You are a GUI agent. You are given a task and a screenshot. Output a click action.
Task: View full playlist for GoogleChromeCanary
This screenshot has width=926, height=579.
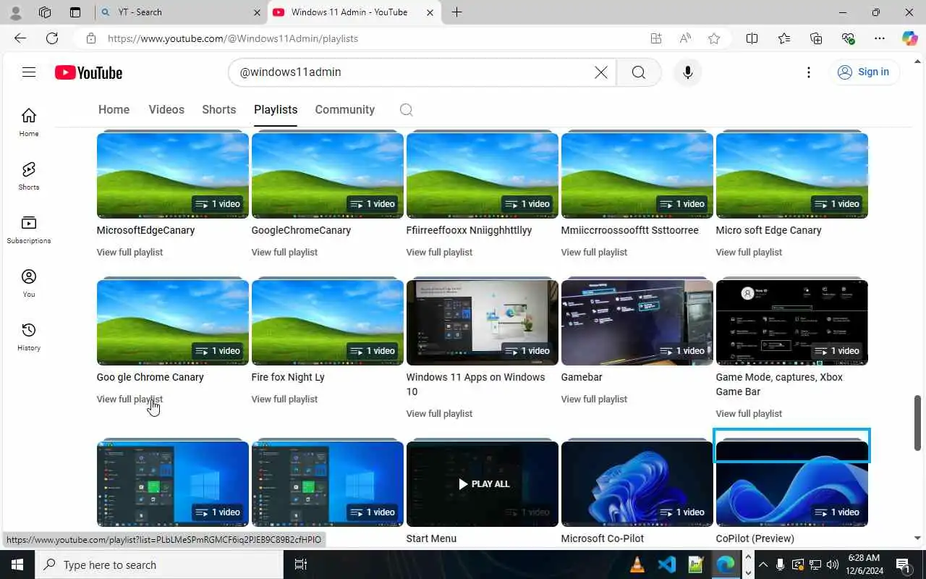click(284, 252)
